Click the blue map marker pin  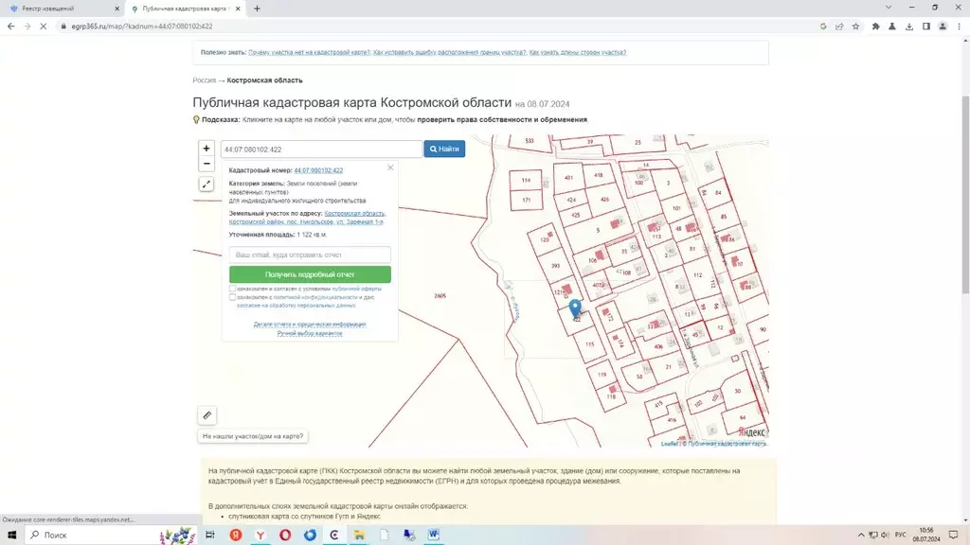575,308
